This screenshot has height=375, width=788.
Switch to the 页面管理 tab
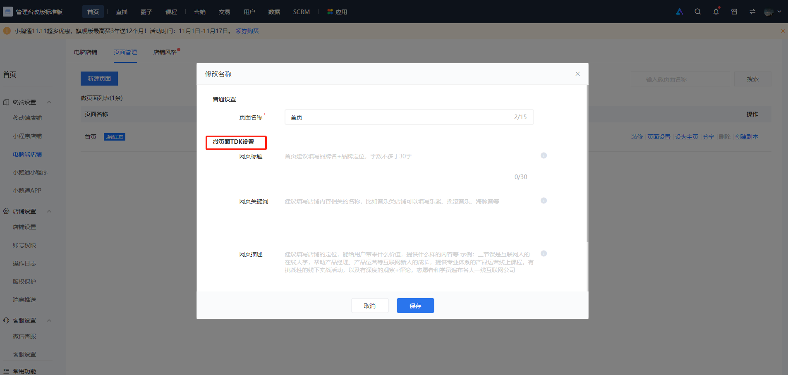tap(125, 52)
